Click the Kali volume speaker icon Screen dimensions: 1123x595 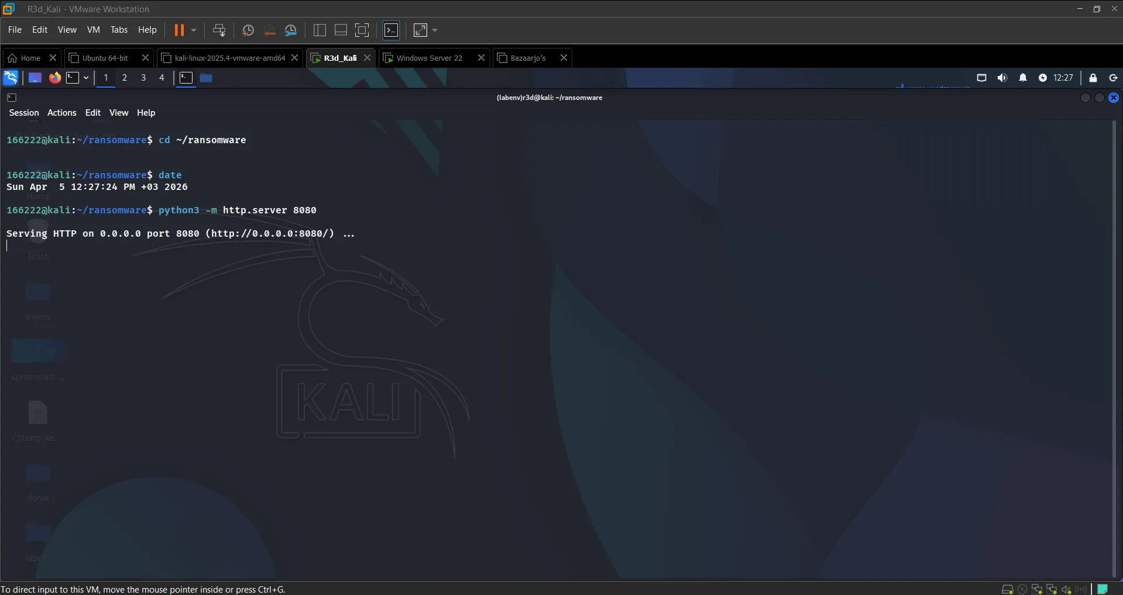point(1002,78)
